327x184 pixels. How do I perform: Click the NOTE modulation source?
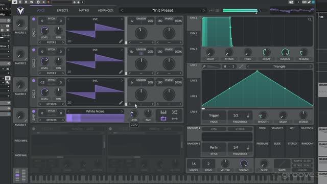click(262, 128)
